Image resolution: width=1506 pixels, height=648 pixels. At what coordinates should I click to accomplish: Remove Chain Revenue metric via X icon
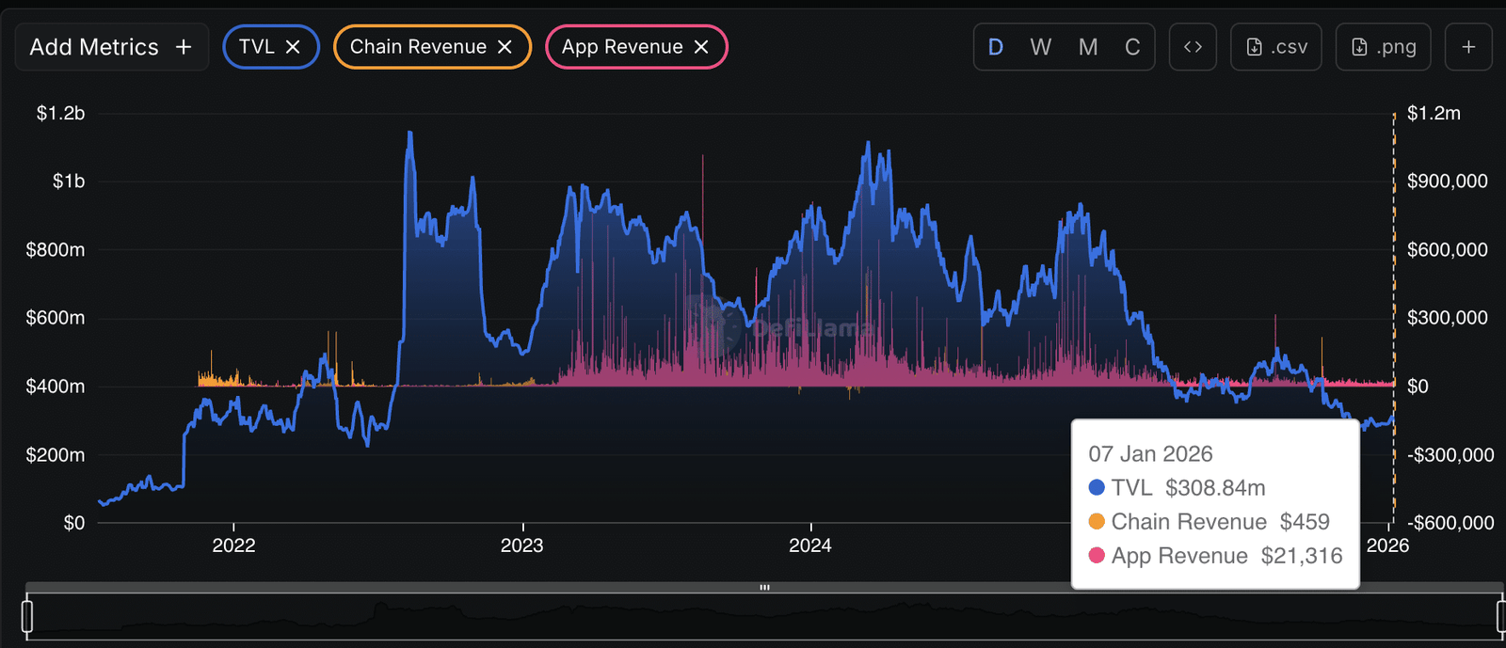[505, 47]
